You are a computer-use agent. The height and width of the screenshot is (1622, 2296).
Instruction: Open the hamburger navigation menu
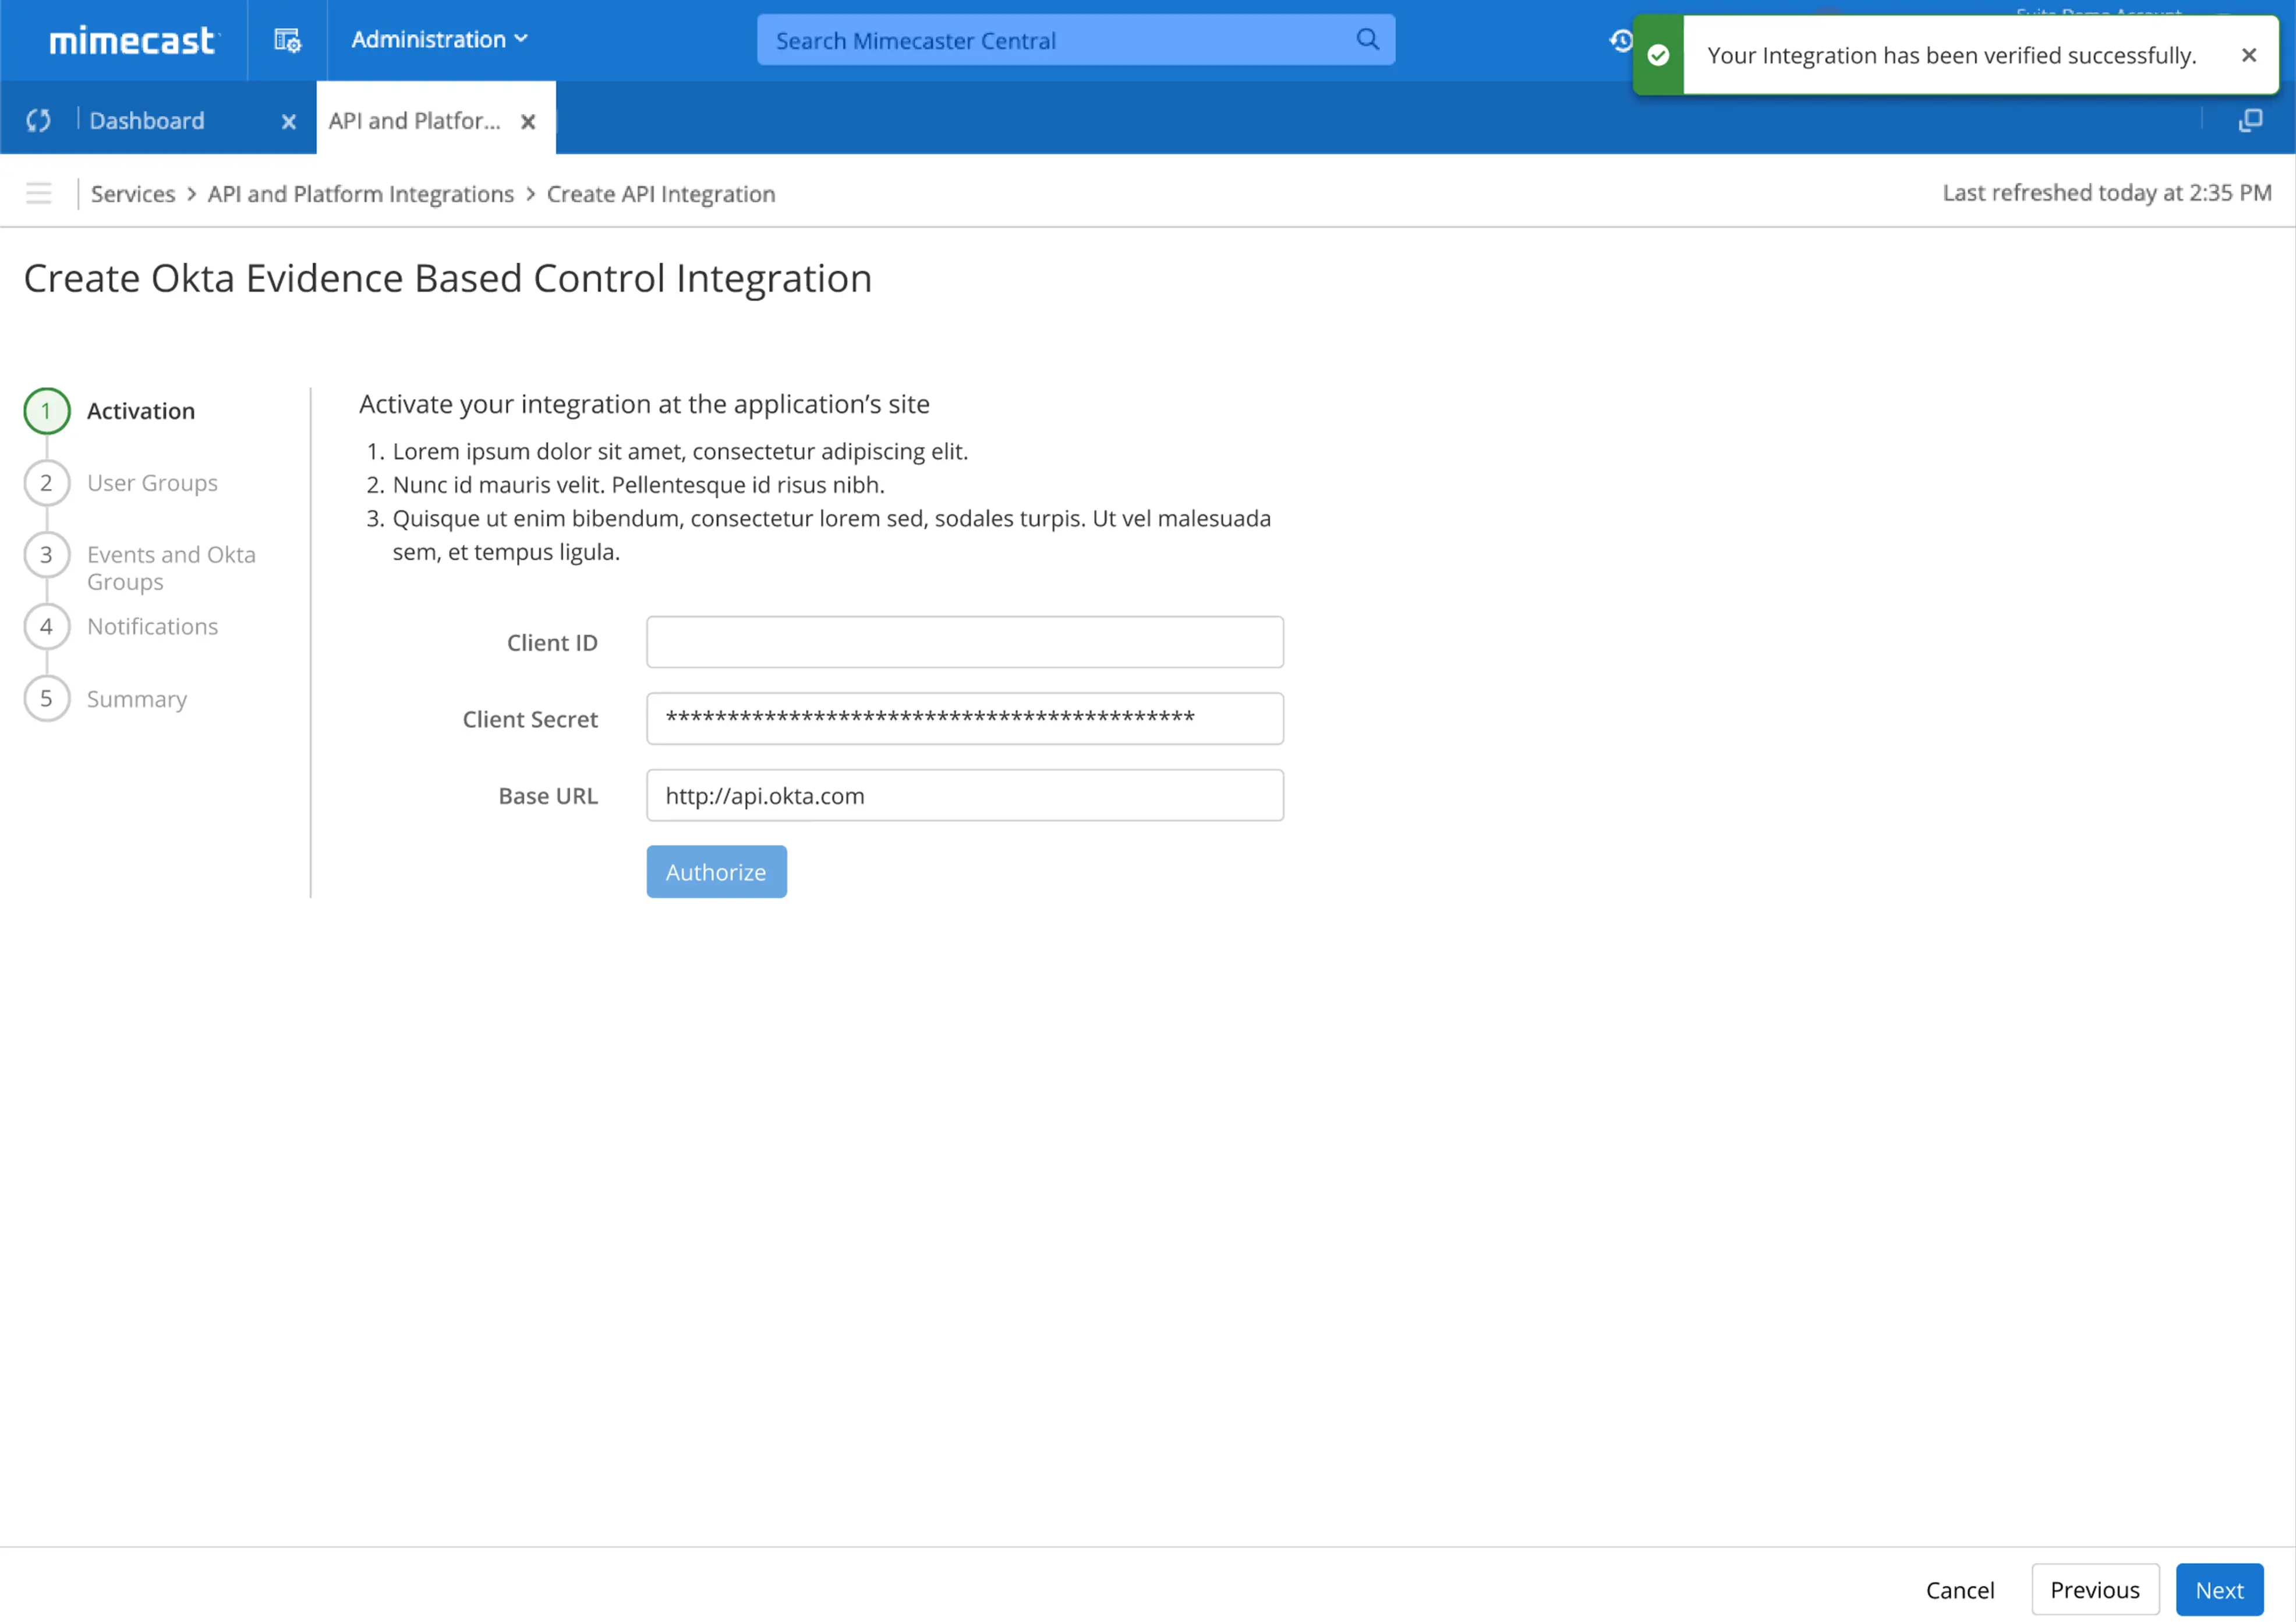38,193
